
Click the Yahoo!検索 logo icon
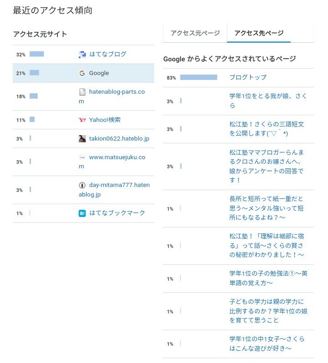[x=82, y=120]
